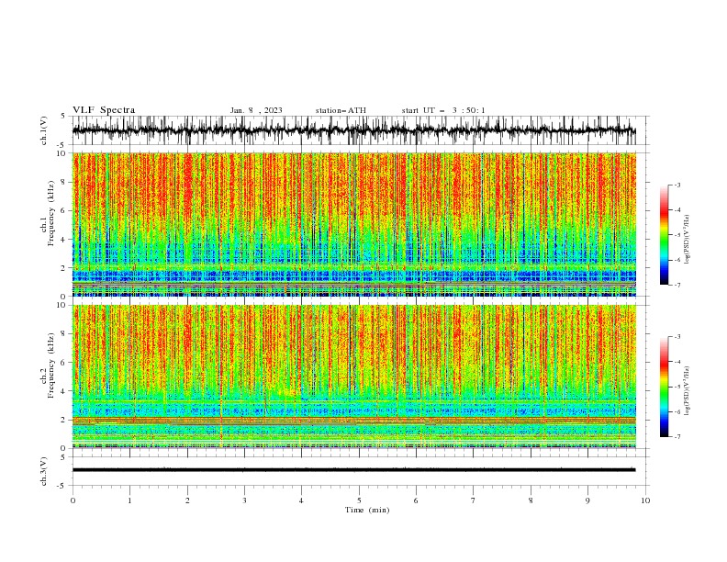This screenshot has width=727, height=562.
Task: Click the "2" tick on the Time axis
Action: click(187, 500)
